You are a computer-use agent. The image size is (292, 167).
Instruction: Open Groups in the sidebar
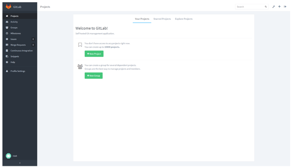coord(20,28)
